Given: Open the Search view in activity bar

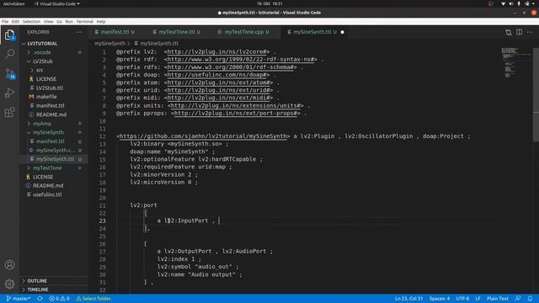Looking at the screenshot, I should click(9, 54).
